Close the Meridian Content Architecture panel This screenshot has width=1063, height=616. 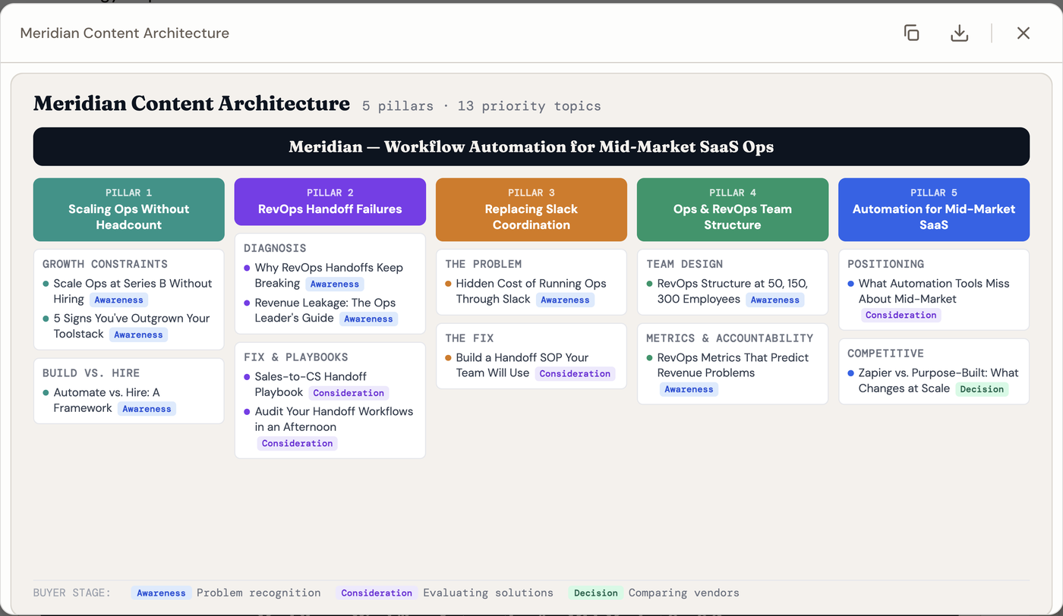(x=1024, y=33)
